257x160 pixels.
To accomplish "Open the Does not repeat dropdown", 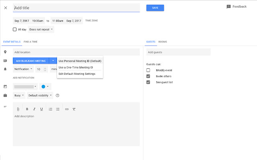I will click(41, 29).
